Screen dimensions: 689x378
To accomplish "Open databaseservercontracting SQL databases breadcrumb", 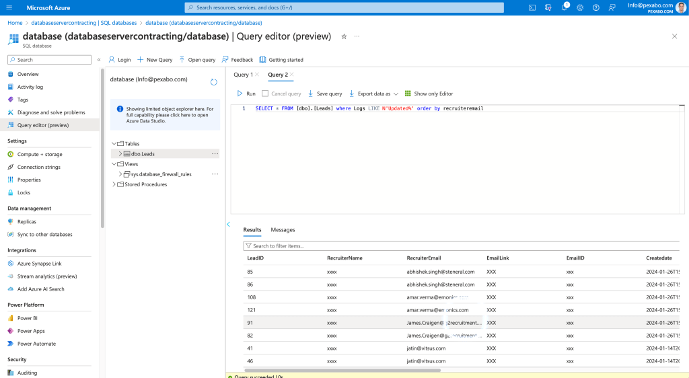I will click(x=84, y=23).
